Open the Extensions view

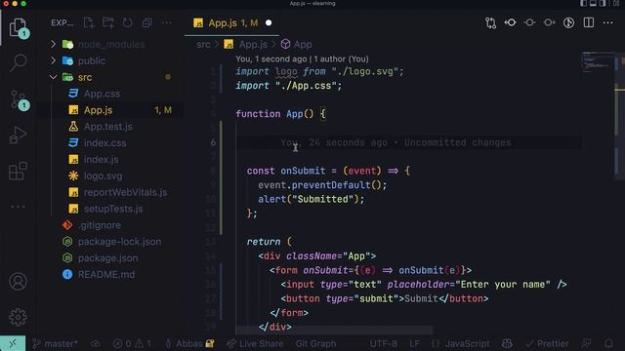[18, 172]
